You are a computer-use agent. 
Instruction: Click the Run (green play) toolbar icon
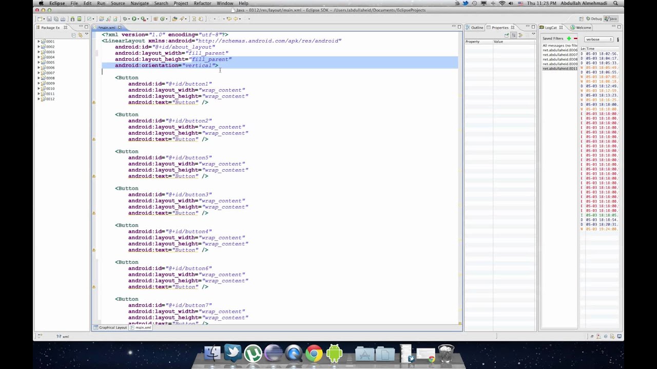[x=134, y=19]
